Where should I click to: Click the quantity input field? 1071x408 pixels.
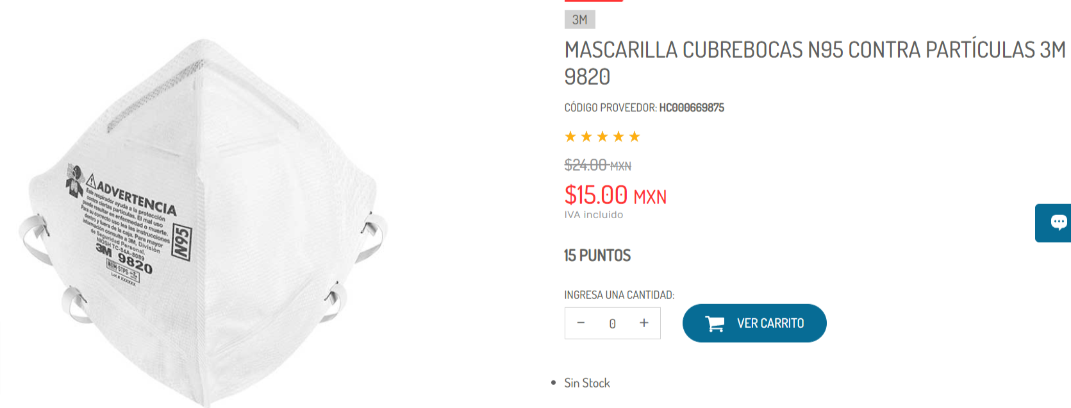[612, 324]
